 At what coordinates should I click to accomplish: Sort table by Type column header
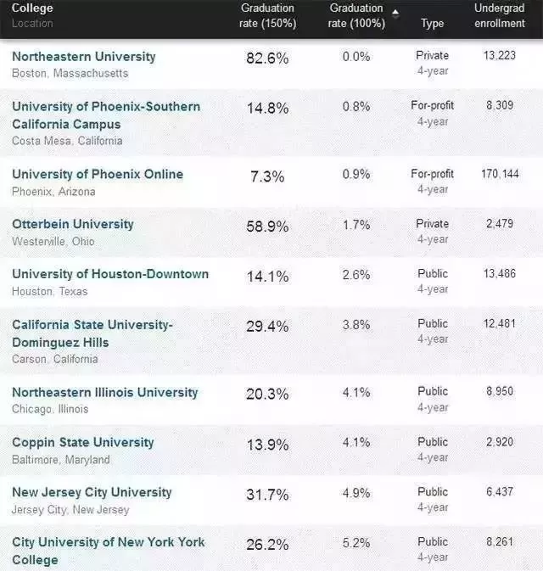[x=433, y=24]
